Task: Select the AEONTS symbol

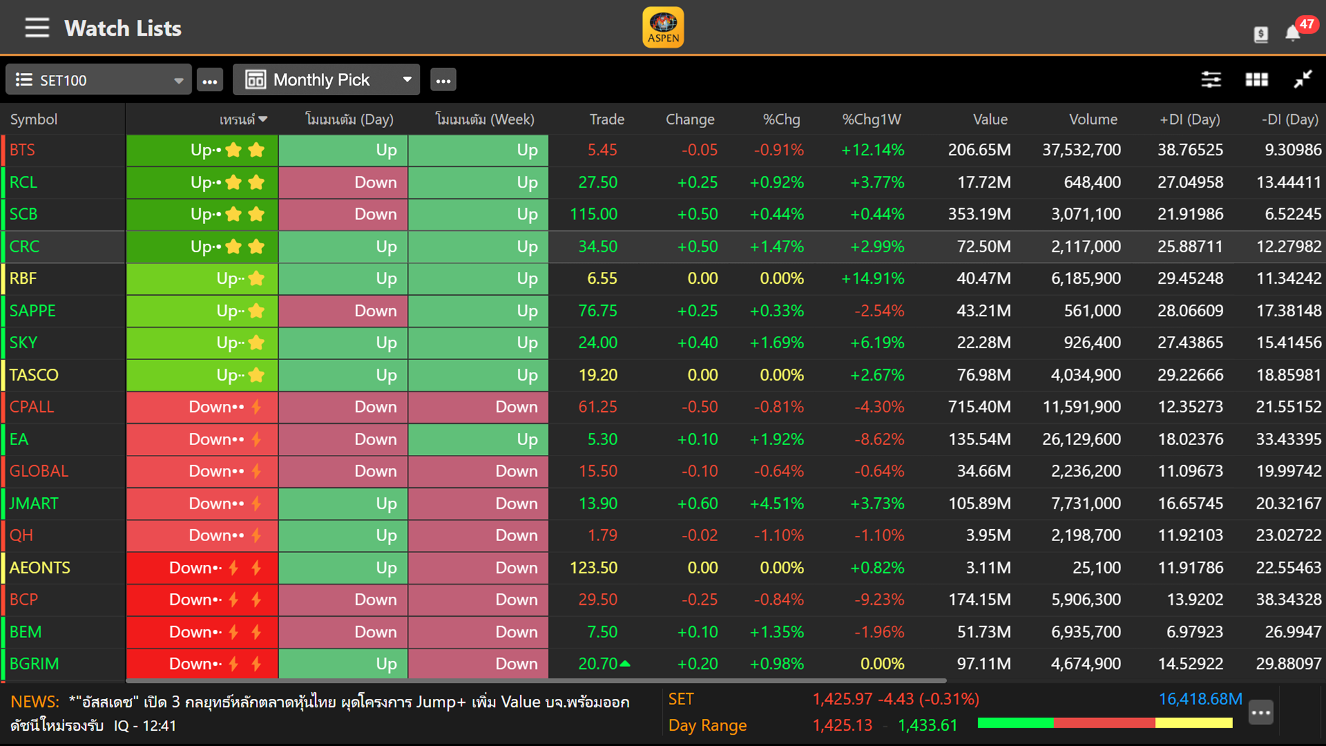Action: (x=40, y=568)
